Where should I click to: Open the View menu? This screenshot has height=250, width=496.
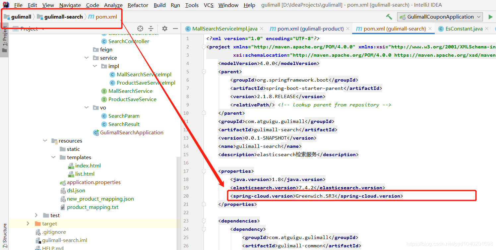tap(48, 5)
